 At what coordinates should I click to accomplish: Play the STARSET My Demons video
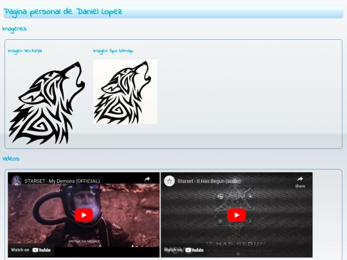84,215
